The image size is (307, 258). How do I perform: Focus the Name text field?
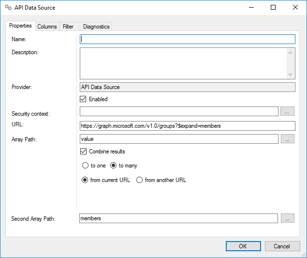tap(187, 39)
